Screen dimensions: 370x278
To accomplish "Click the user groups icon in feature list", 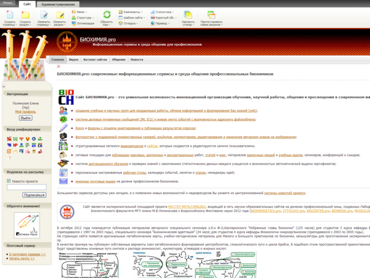I will [63, 111].
